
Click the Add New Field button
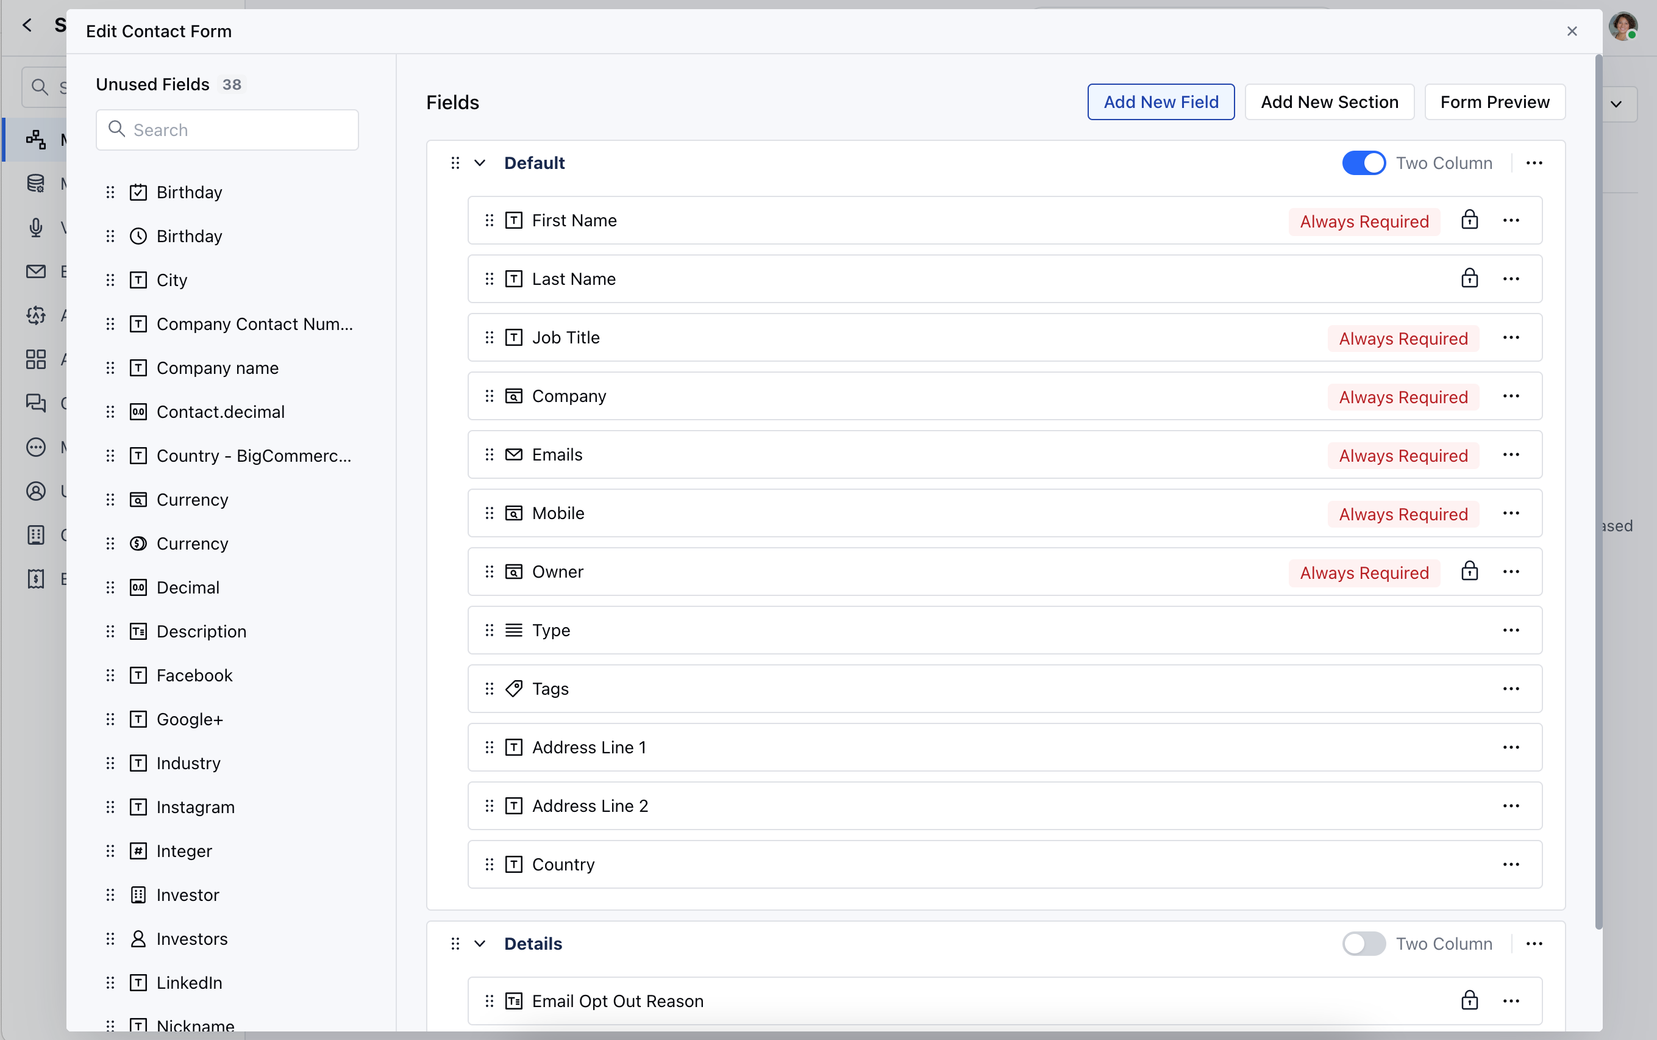[1160, 102]
